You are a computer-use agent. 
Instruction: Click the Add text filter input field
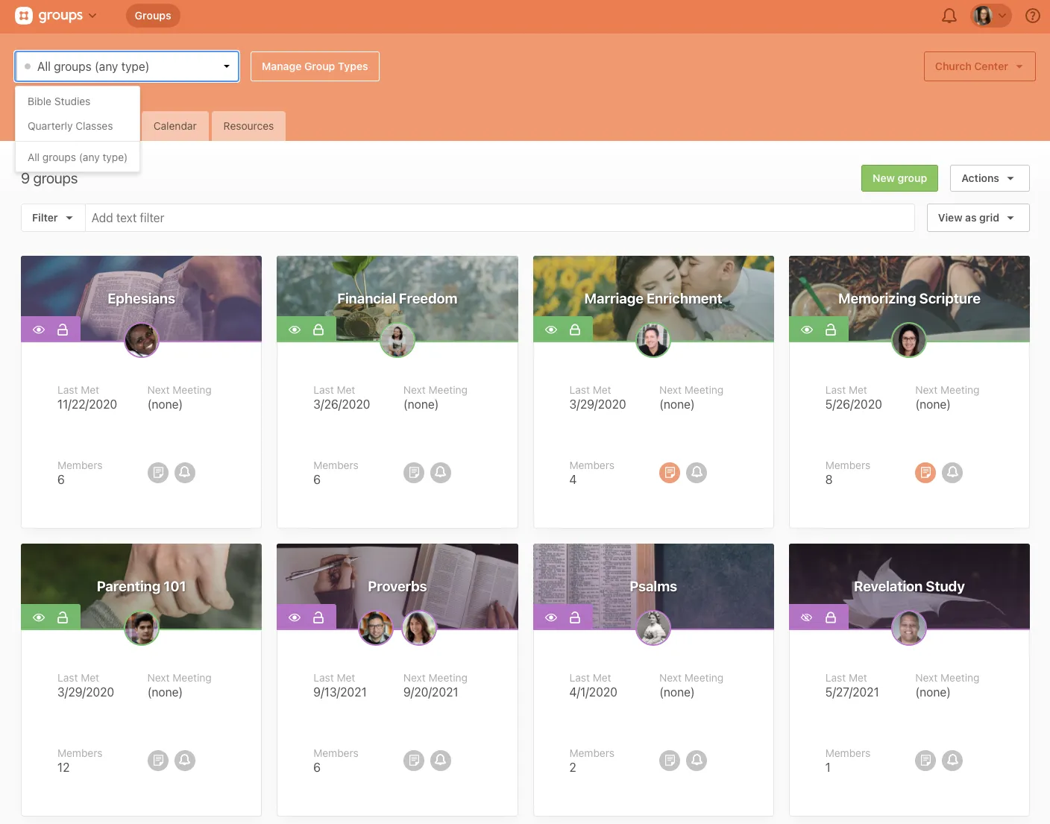click(x=499, y=218)
